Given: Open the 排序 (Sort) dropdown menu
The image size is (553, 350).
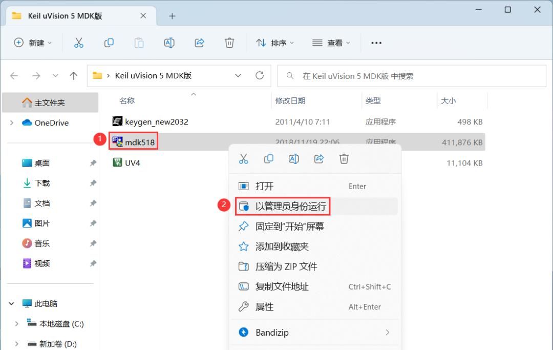Looking at the screenshot, I should point(275,43).
